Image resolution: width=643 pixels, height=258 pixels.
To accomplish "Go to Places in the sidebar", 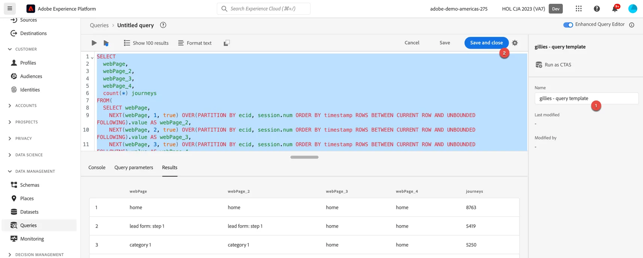I will click(27, 199).
